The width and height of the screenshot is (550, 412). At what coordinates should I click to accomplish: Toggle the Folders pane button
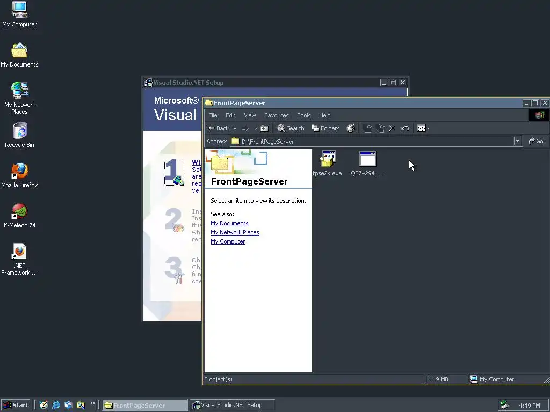(x=325, y=128)
